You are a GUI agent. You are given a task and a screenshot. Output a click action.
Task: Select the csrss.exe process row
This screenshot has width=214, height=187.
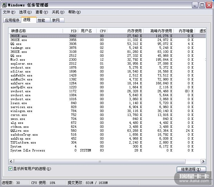(107, 115)
